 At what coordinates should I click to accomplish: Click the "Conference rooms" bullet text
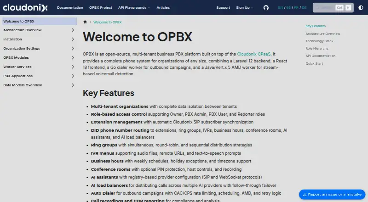pyautogui.click(x=110, y=169)
